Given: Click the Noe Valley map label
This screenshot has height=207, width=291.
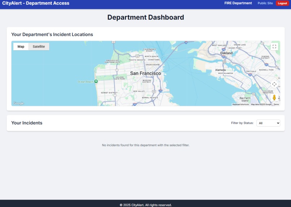Looking at the screenshot, I should point(139,91).
